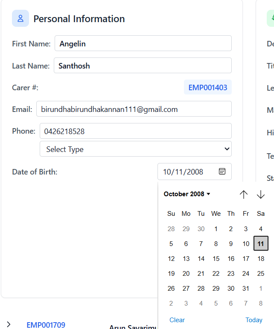Go to next month with down arrow

pyautogui.click(x=261, y=195)
